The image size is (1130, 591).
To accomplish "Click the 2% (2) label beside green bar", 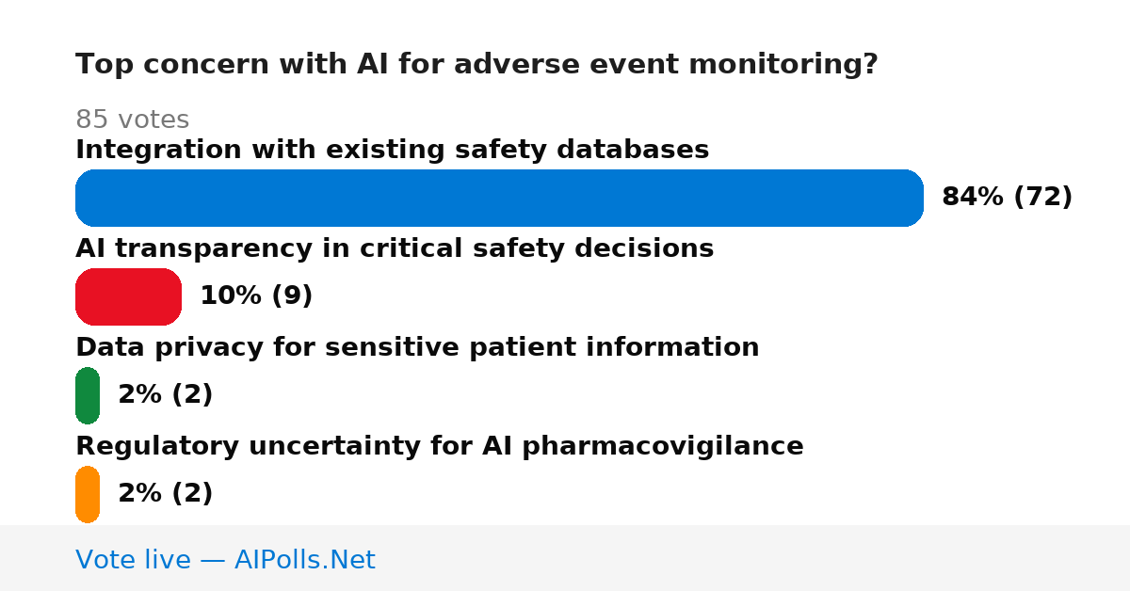I will tap(165, 394).
